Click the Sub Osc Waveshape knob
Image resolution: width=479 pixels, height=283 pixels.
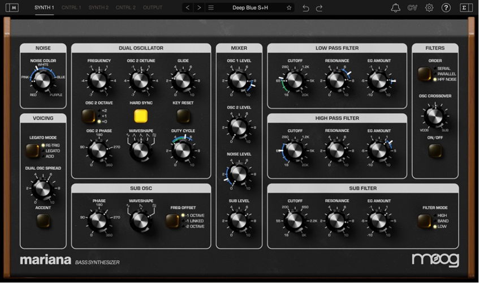pos(140,221)
